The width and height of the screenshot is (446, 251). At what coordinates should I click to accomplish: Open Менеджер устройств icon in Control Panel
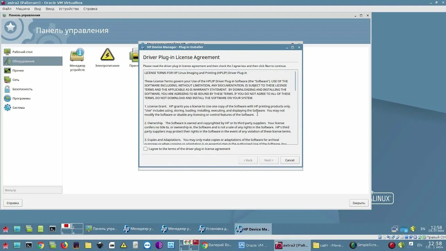tap(77, 59)
